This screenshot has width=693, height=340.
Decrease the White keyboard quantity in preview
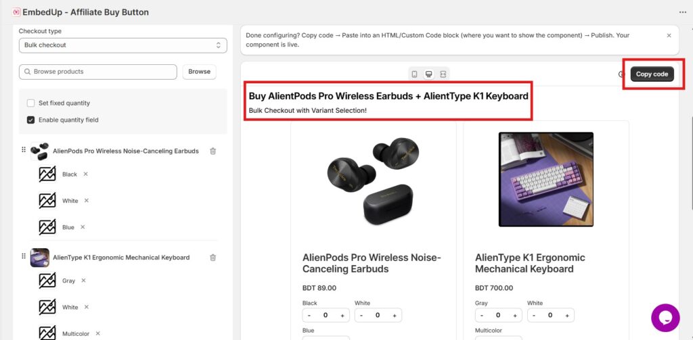(x=534, y=315)
